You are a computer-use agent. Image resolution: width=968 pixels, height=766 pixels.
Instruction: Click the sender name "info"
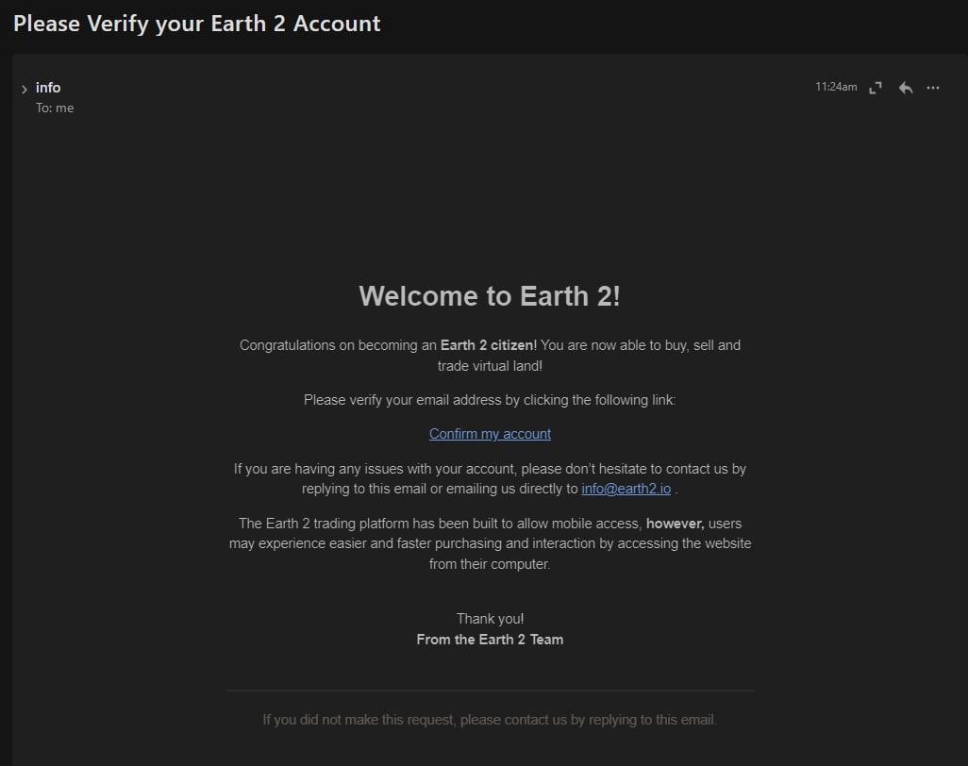(48, 88)
